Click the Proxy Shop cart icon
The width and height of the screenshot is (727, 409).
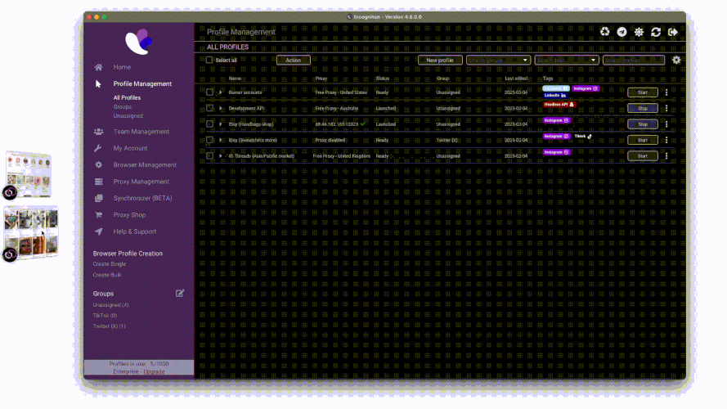pyautogui.click(x=99, y=215)
